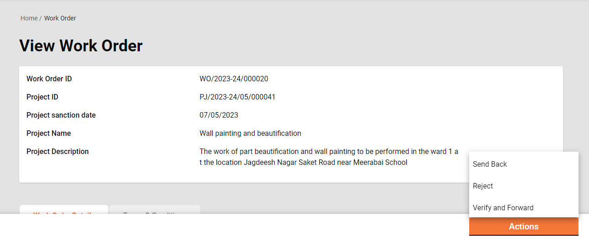Select Send Back from the actions menu
This screenshot has width=589, height=238.
[490, 164]
